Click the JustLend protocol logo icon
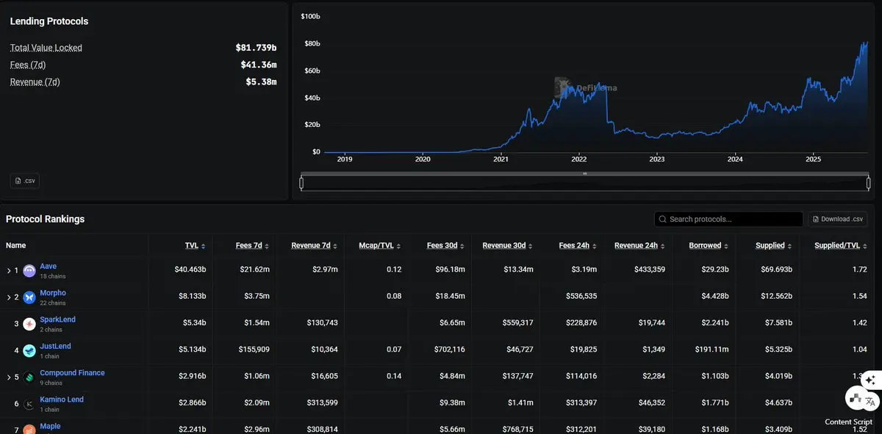Viewport: 882px width, 434px height. [29, 351]
